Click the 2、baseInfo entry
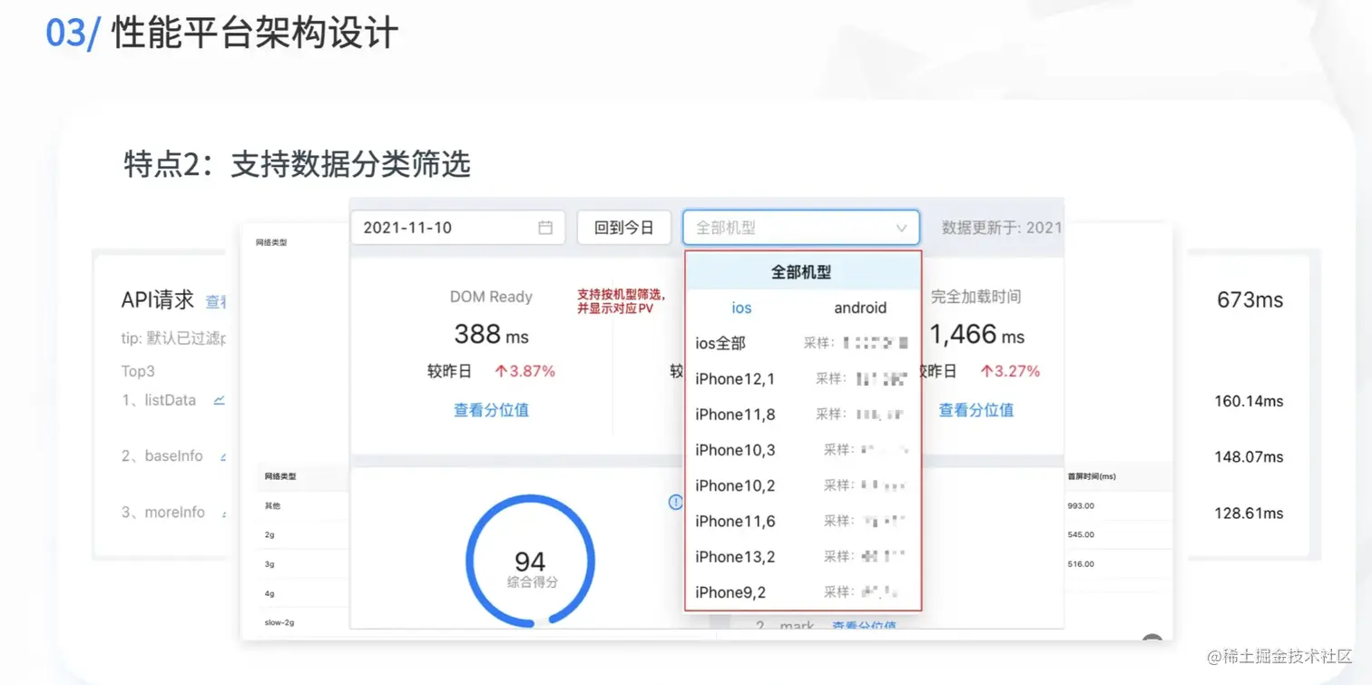Screen dimensions: 1372x685 pos(162,455)
